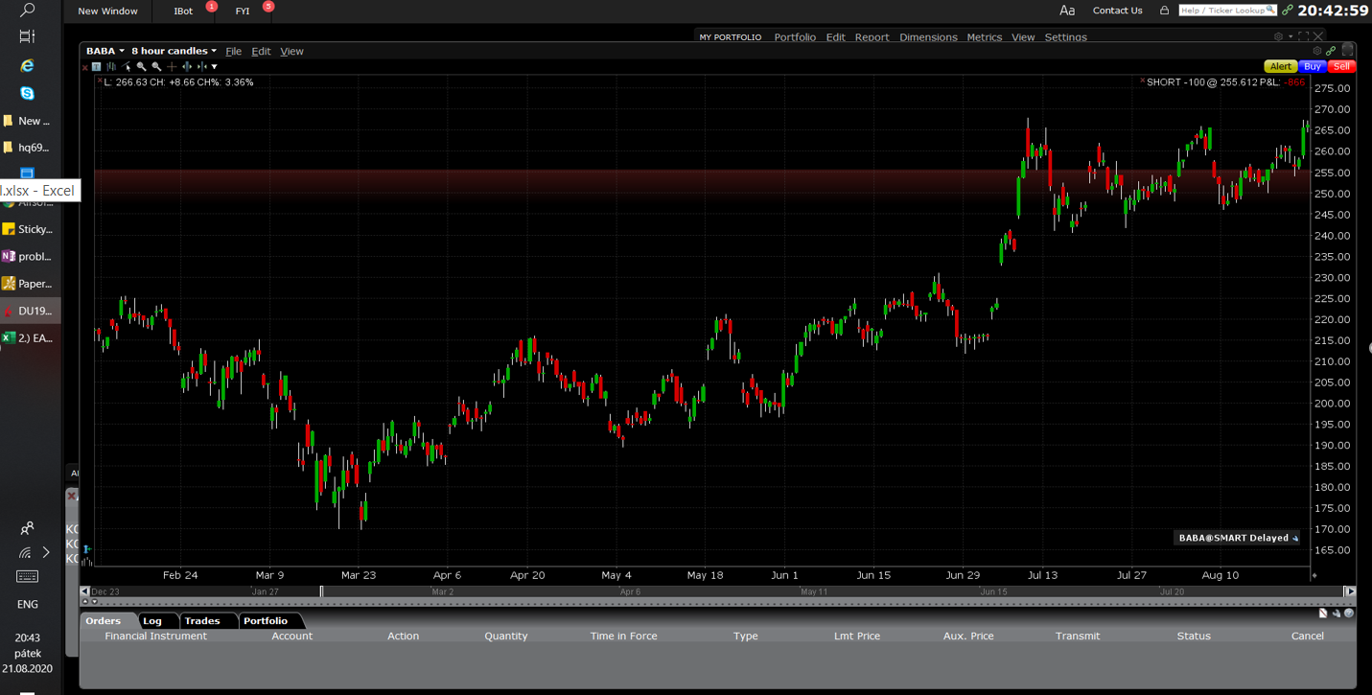Open Internet Explorer from taskbar
1372x695 pixels.
tap(27, 65)
